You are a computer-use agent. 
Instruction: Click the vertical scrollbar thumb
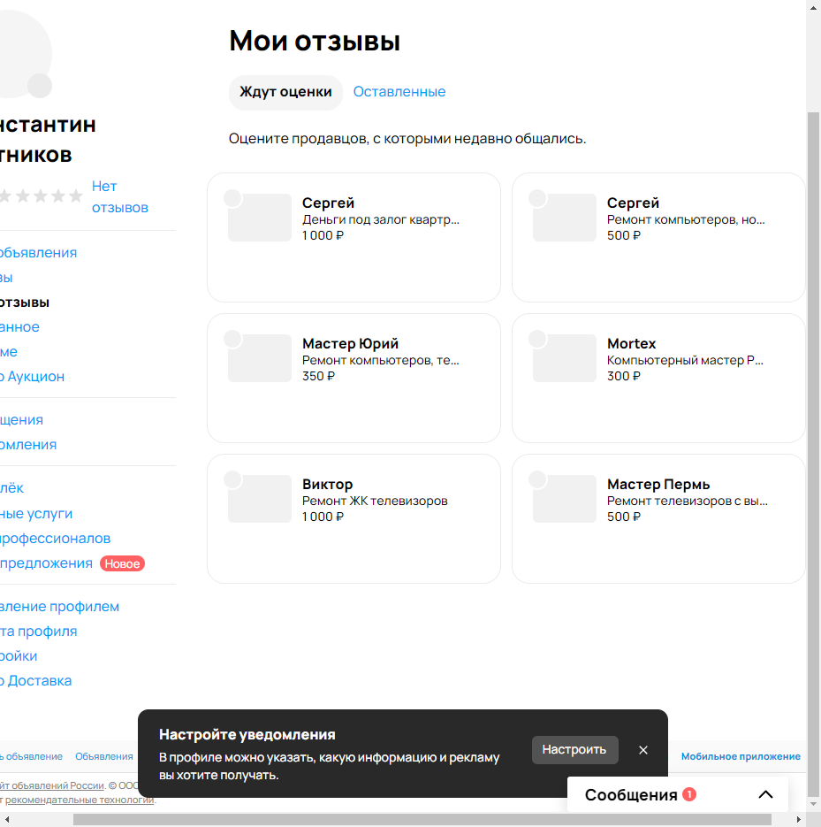[814, 454]
